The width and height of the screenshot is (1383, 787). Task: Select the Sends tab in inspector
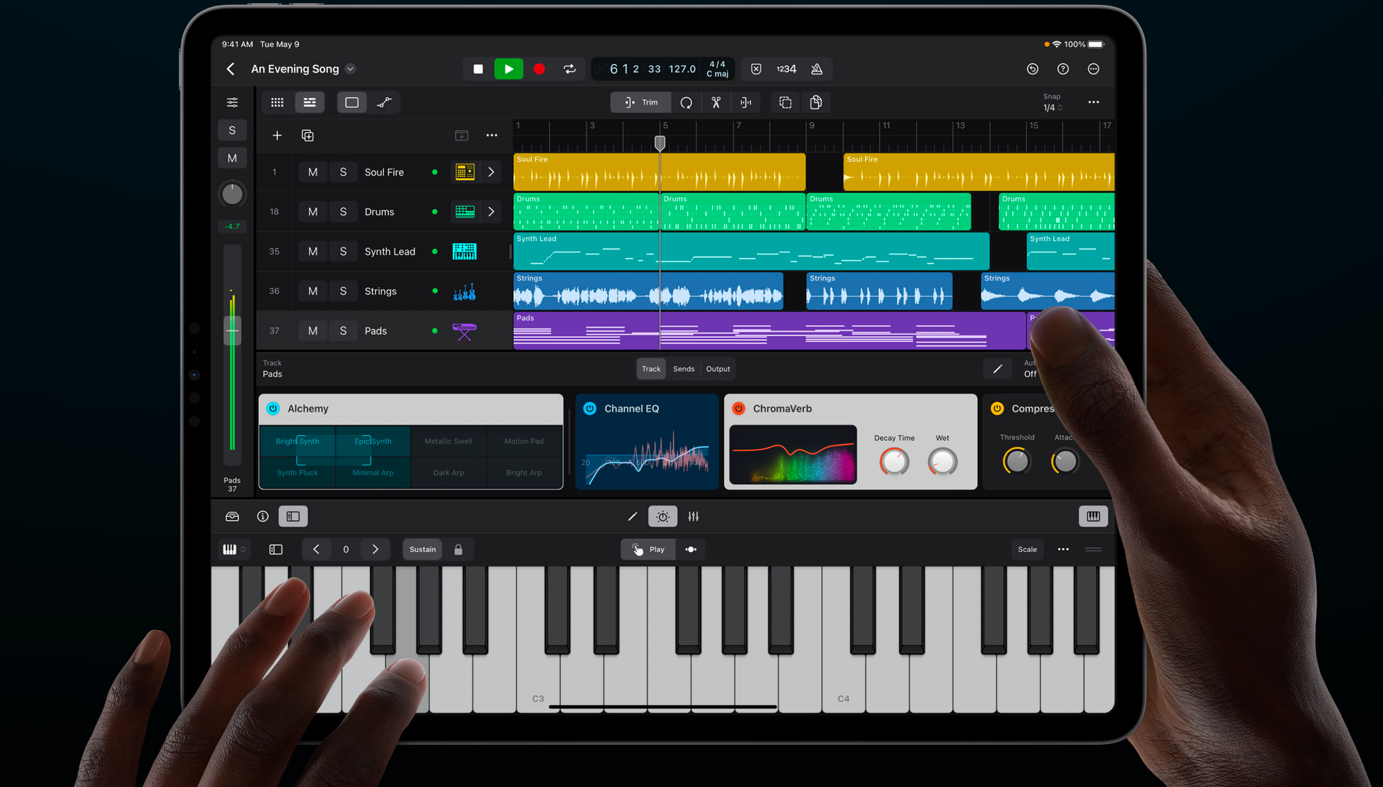point(682,369)
